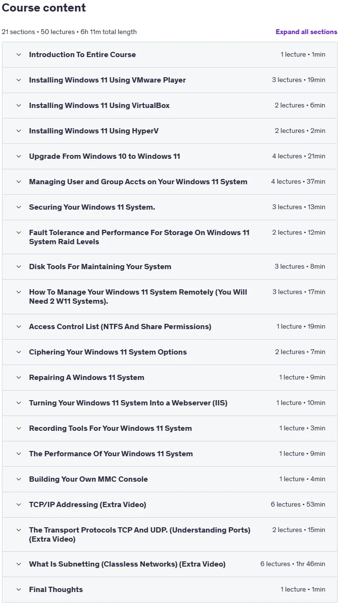Click chevron beside Building Your Own MMC Console

tap(19, 479)
